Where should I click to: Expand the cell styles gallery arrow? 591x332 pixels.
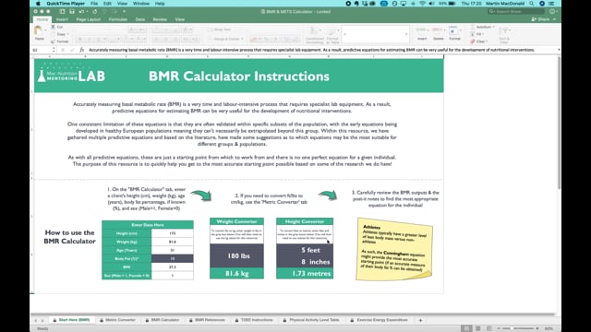[x=406, y=34]
